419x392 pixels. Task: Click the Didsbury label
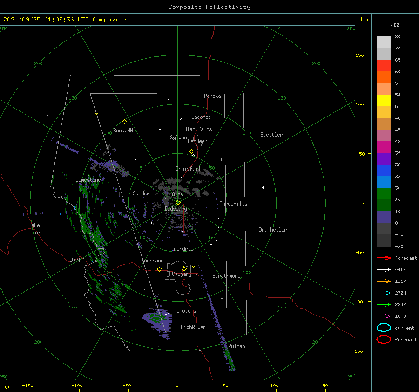176,209
